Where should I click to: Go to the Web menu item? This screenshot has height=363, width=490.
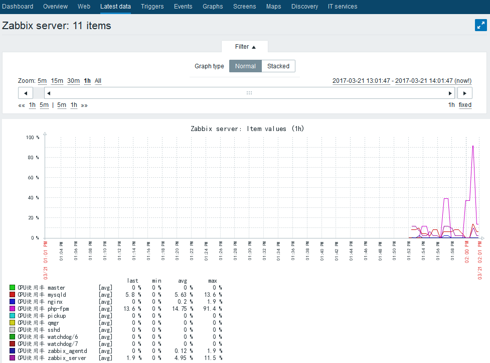coord(84,6)
